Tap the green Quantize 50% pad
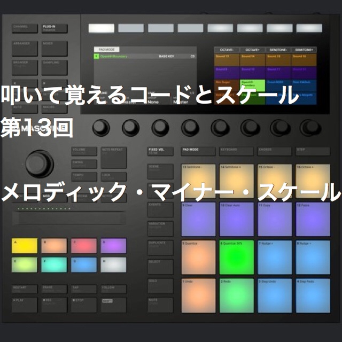 pyautogui.click(x=236, y=257)
